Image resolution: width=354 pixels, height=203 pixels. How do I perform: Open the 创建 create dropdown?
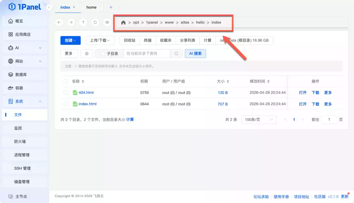(x=70, y=40)
